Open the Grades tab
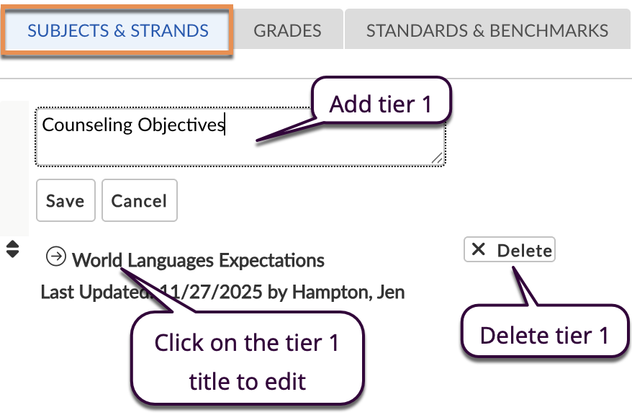 [287, 30]
